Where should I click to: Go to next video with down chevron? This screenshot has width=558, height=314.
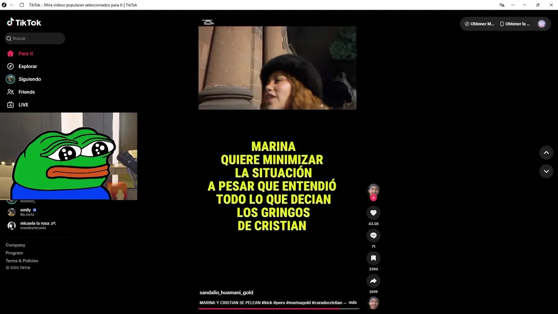[x=546, y=171]
